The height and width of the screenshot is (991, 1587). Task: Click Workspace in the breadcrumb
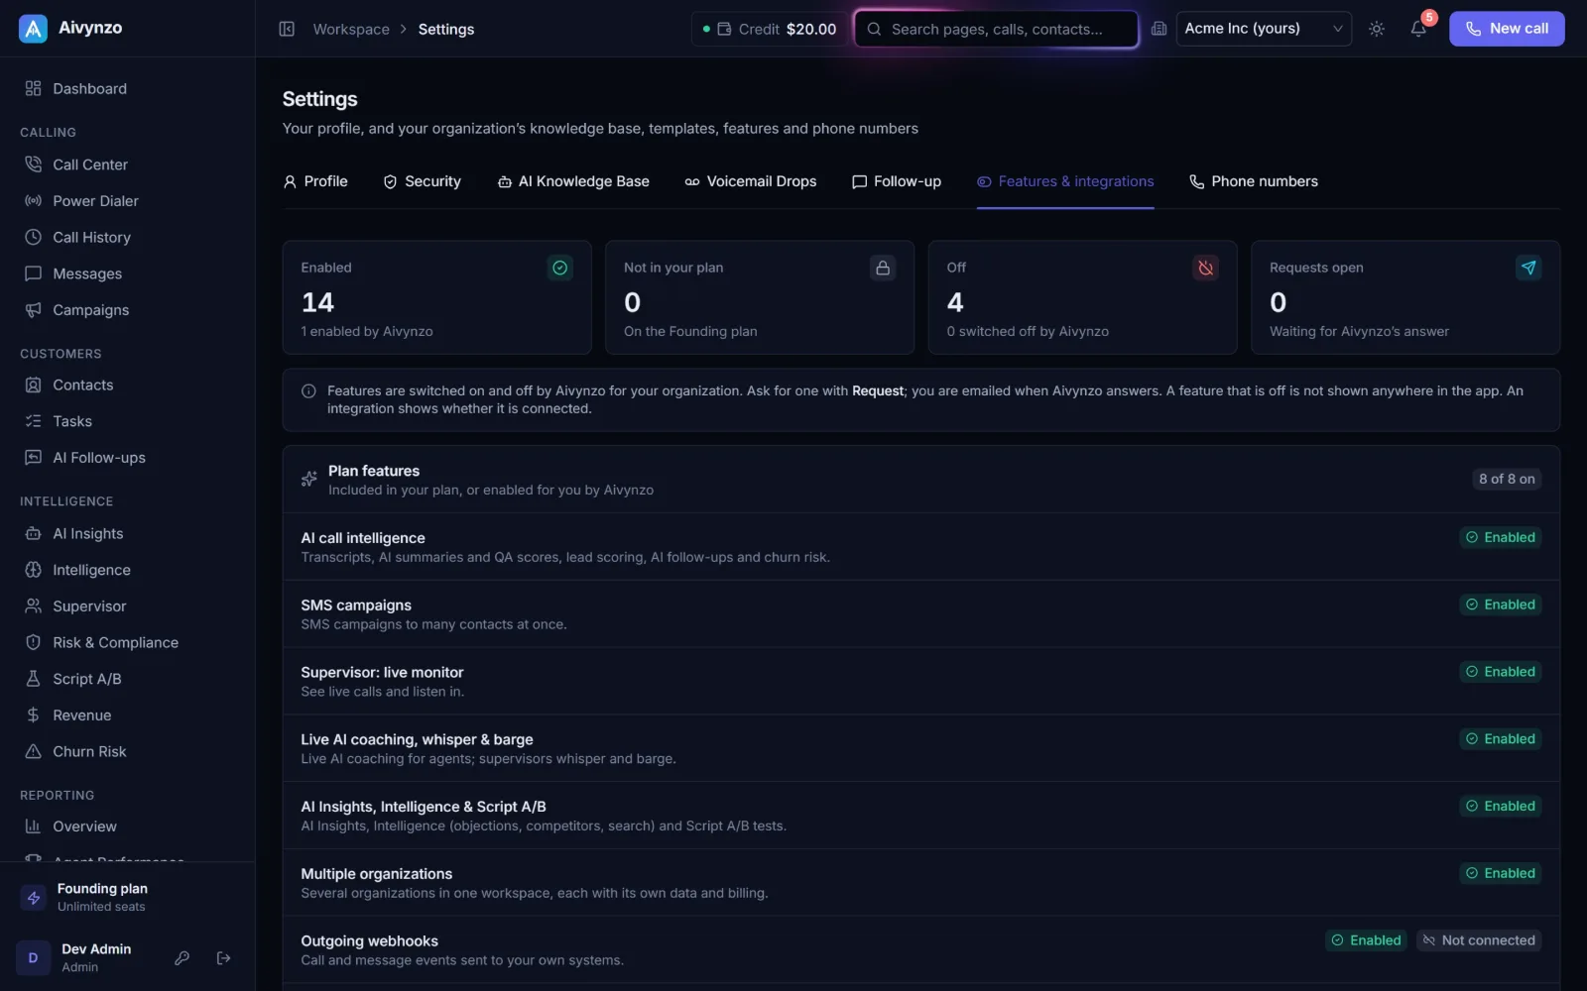point(351,30)
